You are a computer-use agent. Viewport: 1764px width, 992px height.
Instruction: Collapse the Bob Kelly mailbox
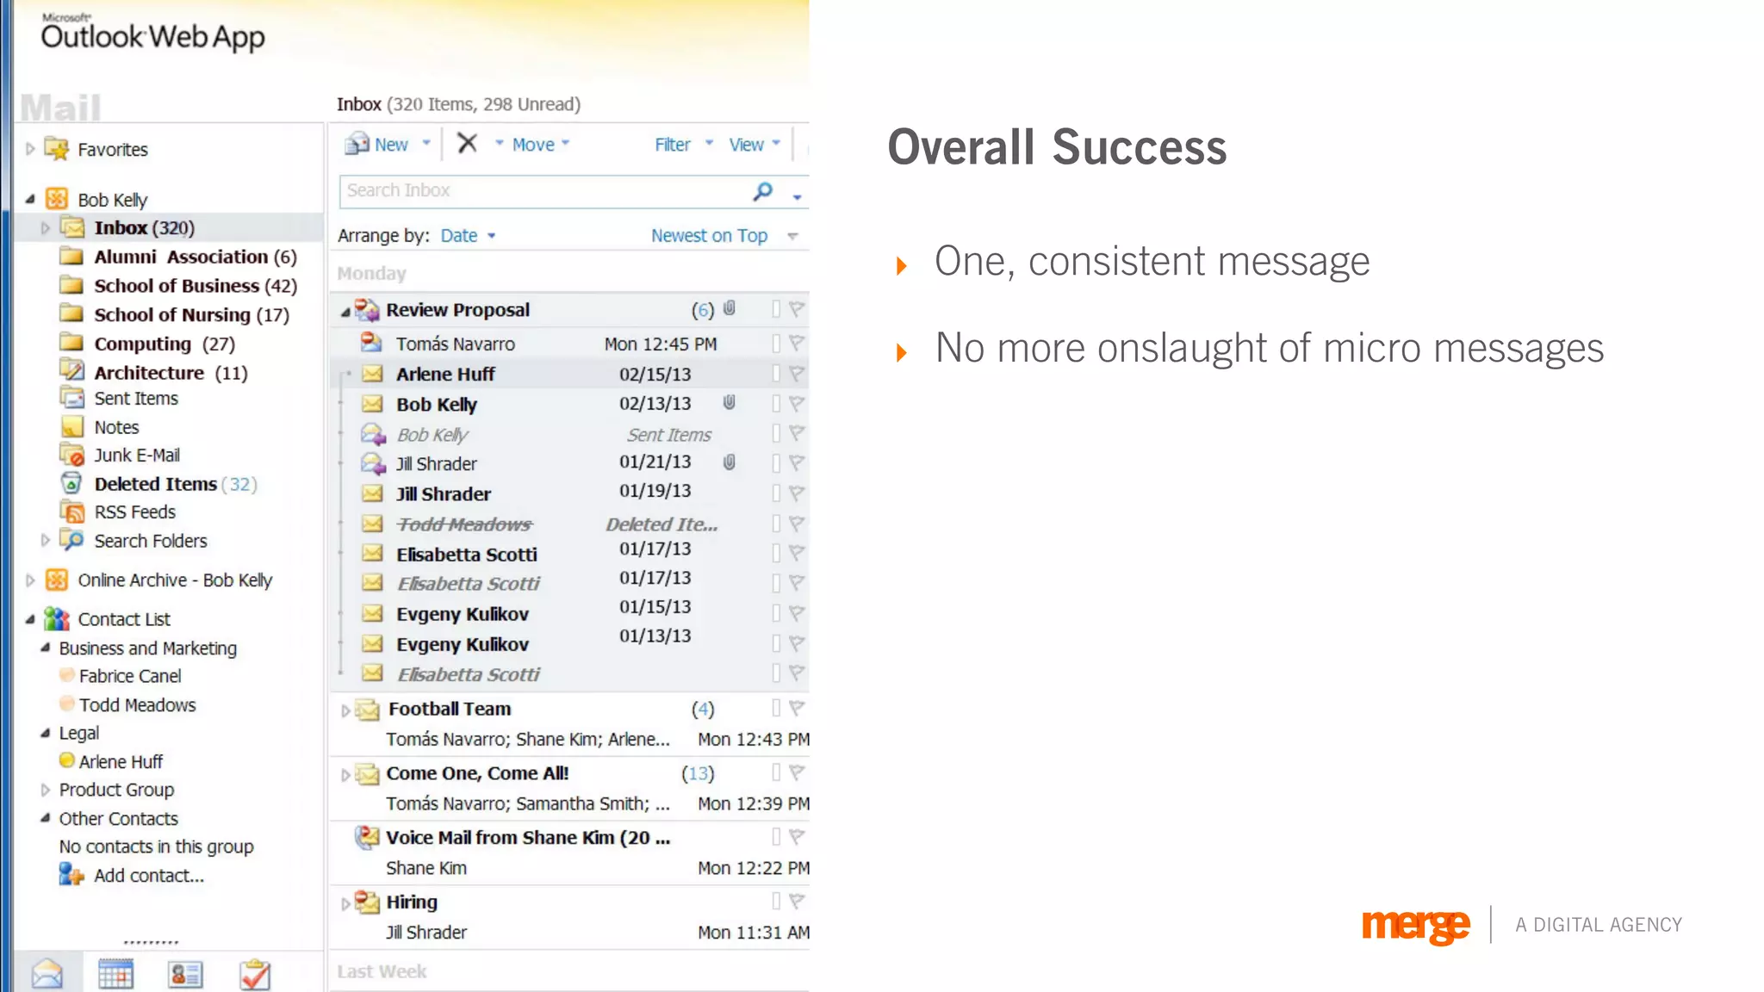tap(30, 199)
